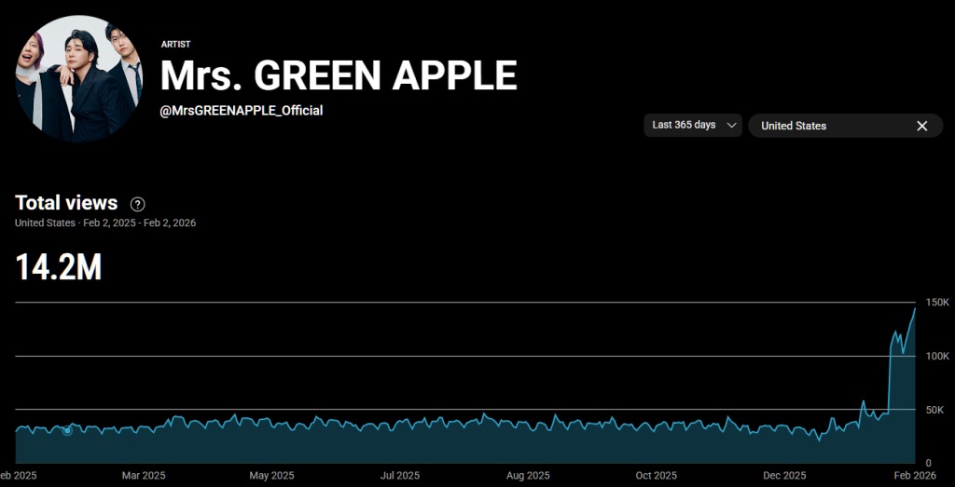Click the Dec 2025 axis label
955x487 pixels.
(x=783, y=476)
